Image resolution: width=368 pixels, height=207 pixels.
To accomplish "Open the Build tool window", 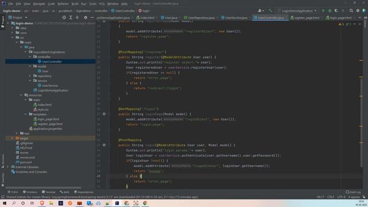I will pyautogui.click(x=64, y=192).
